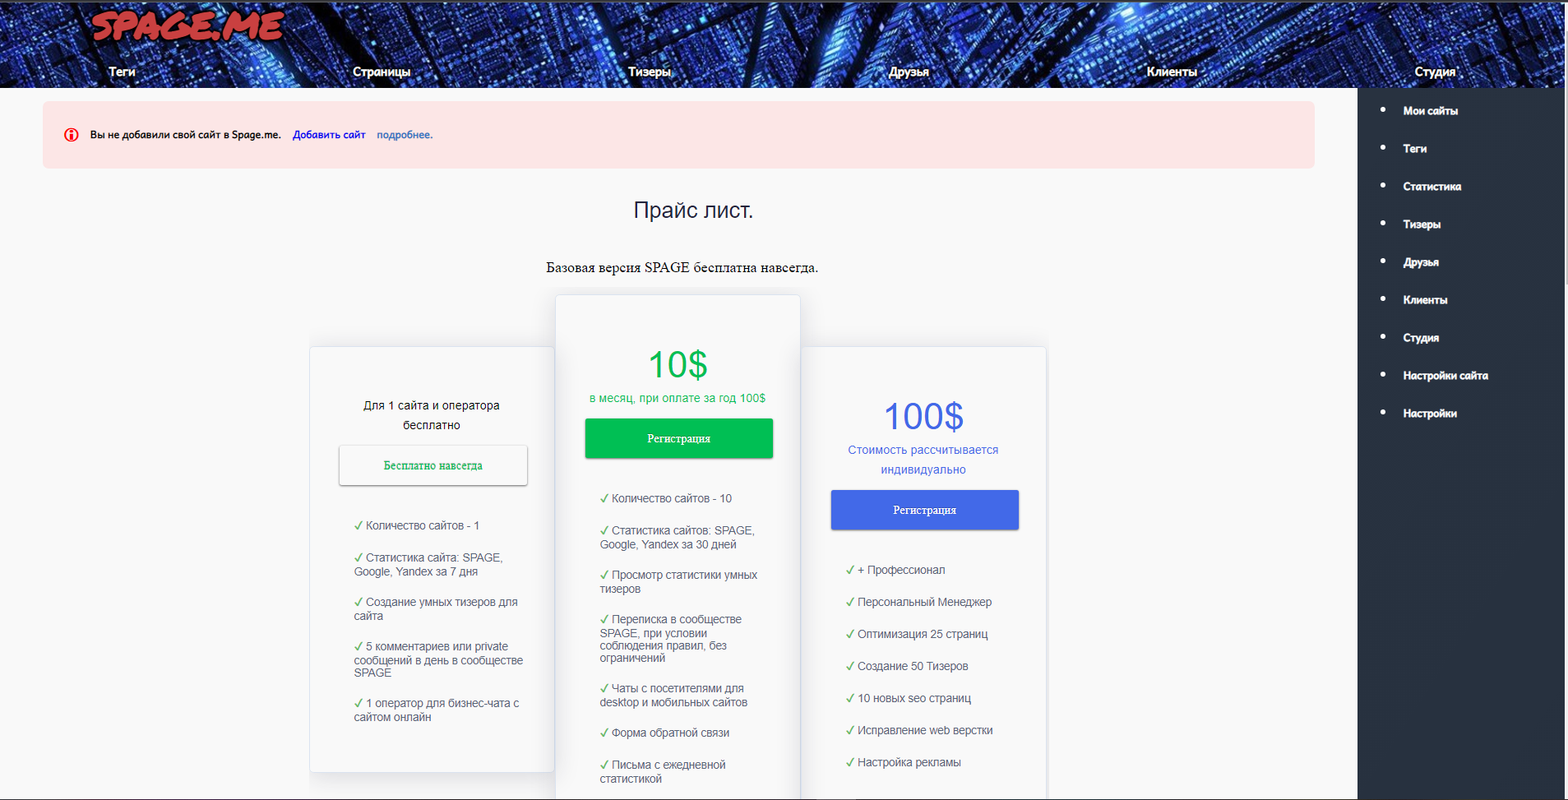The width and height of the screenshot is (1568, 800).
Task: Click the green Регистрация button
Action: coord(678,438)
